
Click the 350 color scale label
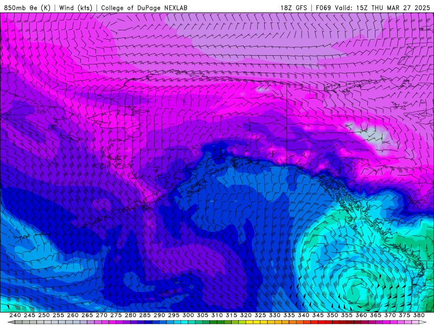pyautogui.click(x=333, y=315)
